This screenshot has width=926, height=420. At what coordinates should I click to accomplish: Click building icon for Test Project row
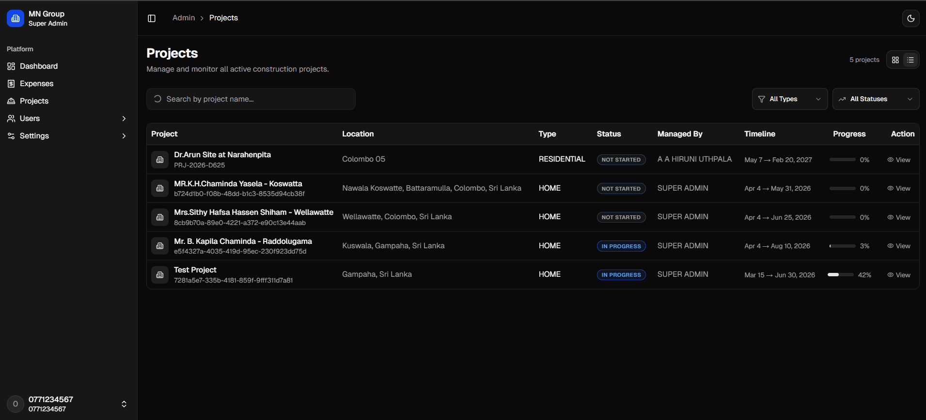(x=160, y=275)
